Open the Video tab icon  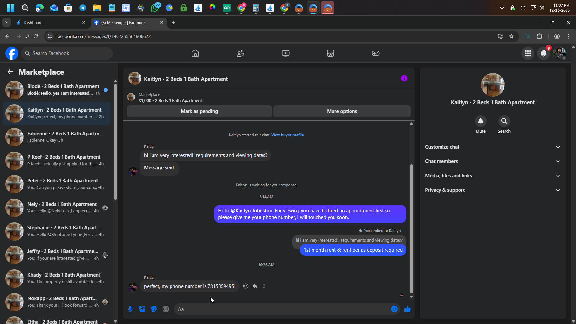(286, 53)
